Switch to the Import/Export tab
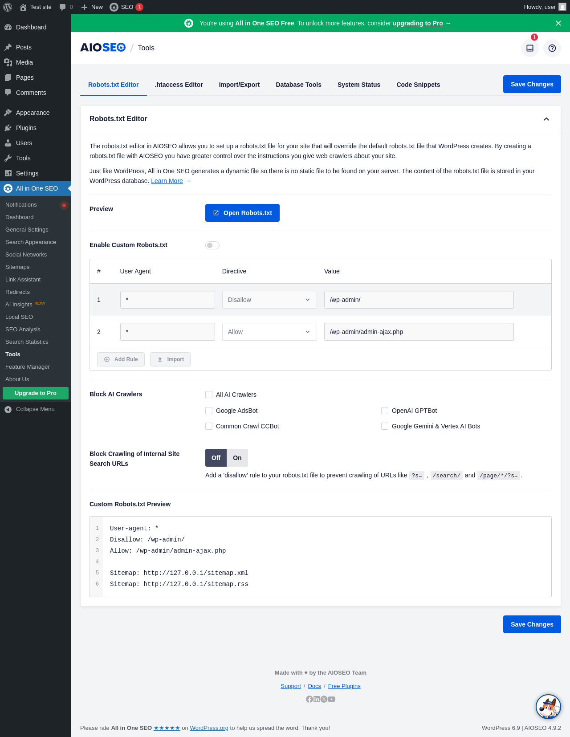Screen dimensions: 570x737 coord(239,85)
